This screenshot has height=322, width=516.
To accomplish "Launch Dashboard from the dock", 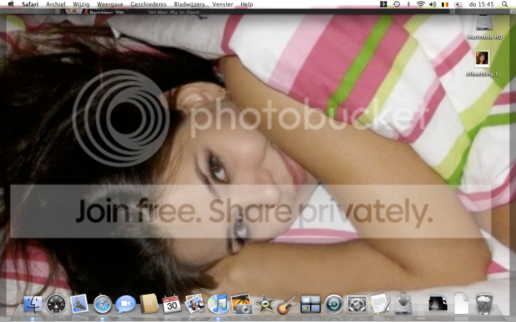I will click(56, 304).
